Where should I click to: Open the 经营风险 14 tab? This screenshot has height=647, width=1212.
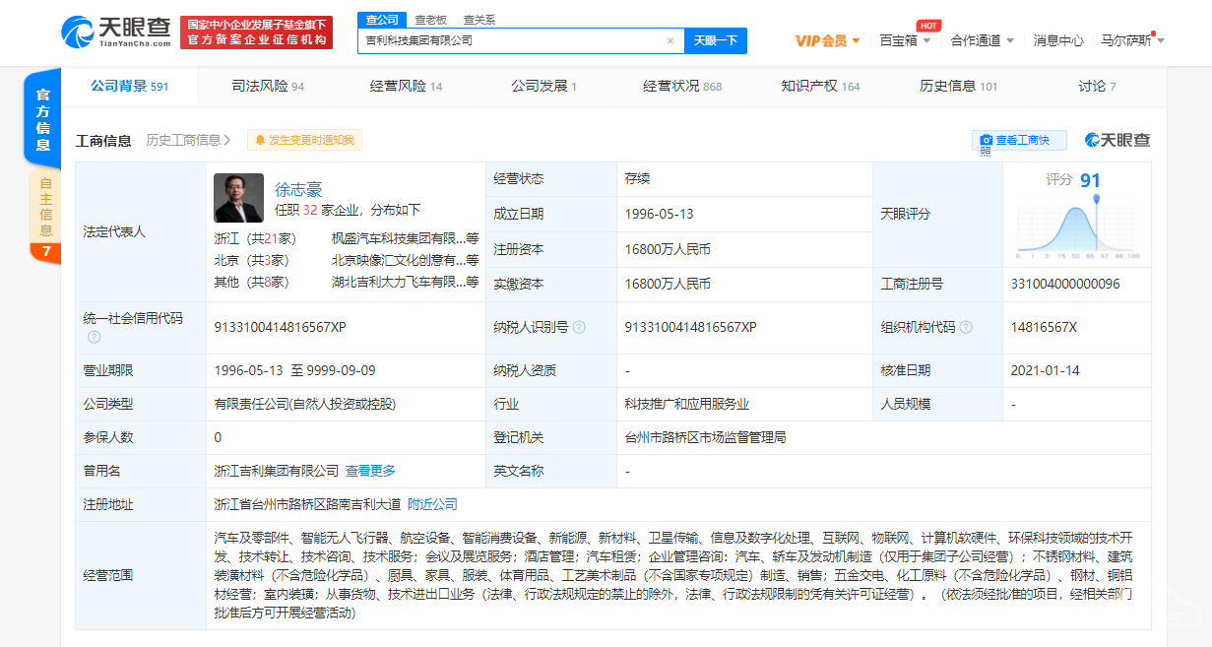(x=406, y=87)
